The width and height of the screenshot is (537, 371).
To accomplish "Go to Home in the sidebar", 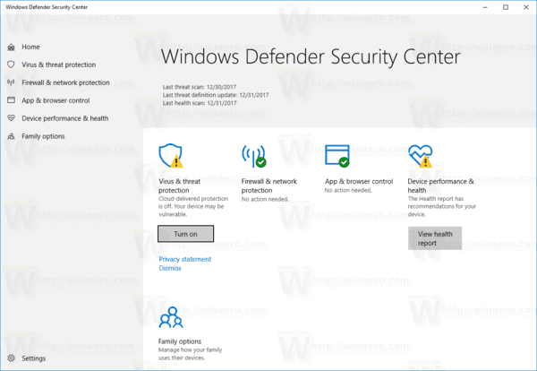I will [x=30, y=47].
